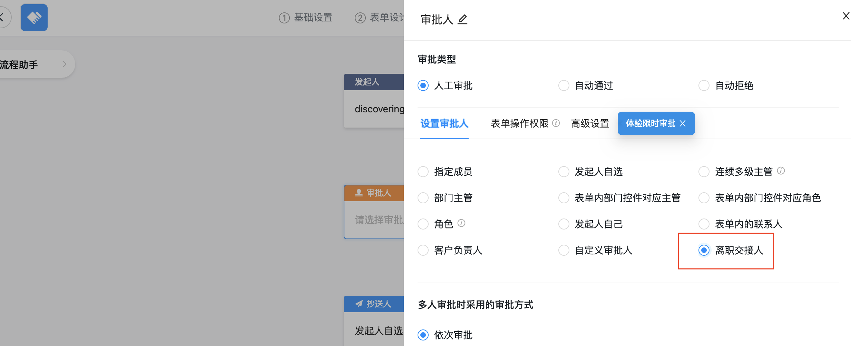851x346 pixels.
Task: Click the blue handshake app icon top left
Action: pos(34,17)
